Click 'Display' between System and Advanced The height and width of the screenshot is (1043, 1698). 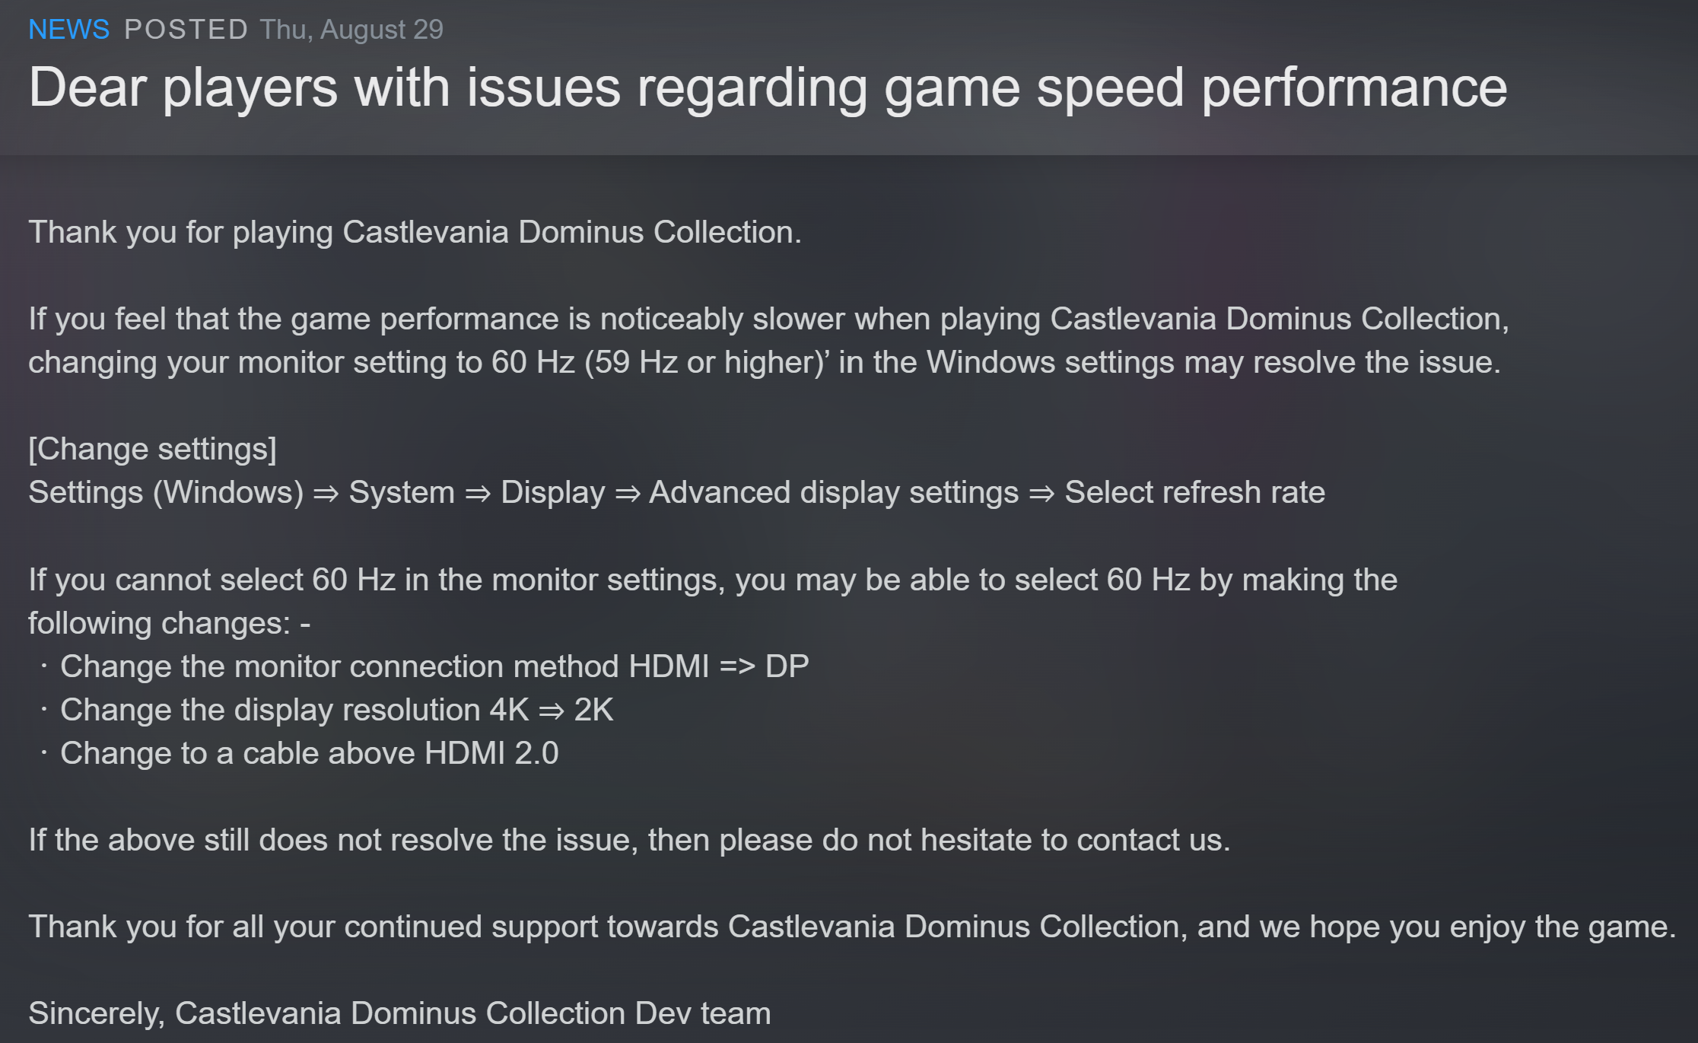tap(552, 492)
